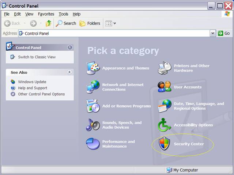The image size is (234, 175).
Task: Click the address bar Control Panel field
Action: [x=114, y=33]
